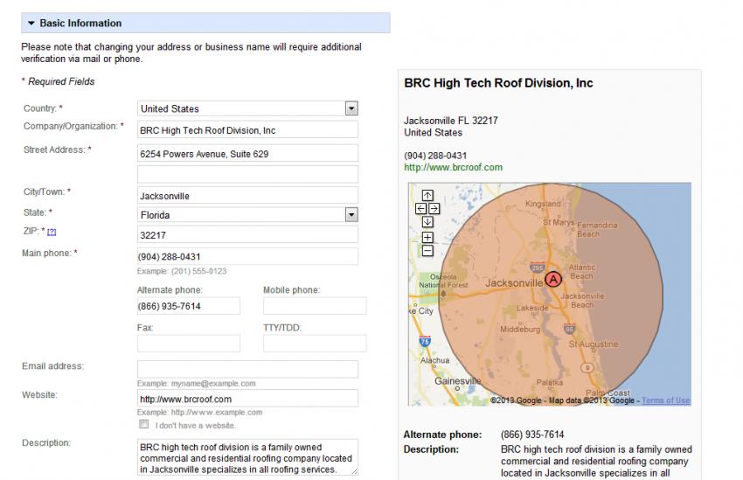Viewport: 743px width, 480px height.
Task: Pan the map left with the left arrow
Action: pos(420,208)
